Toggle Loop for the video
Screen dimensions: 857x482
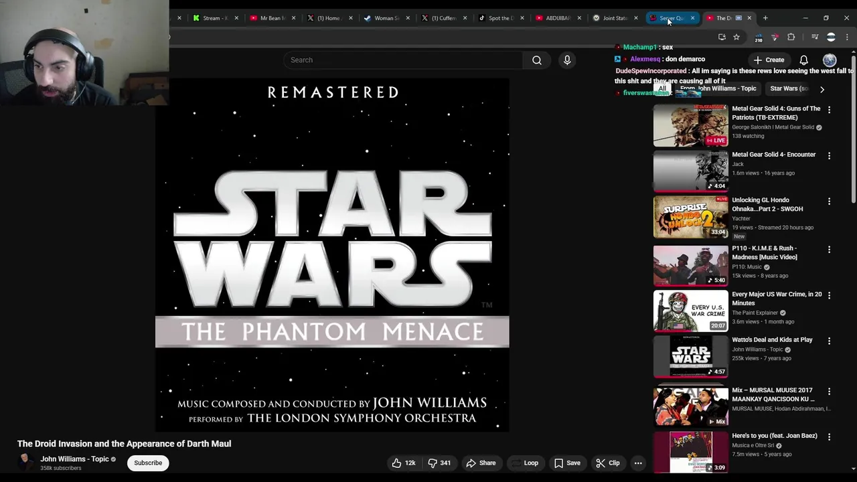click(x=524, y=463)
